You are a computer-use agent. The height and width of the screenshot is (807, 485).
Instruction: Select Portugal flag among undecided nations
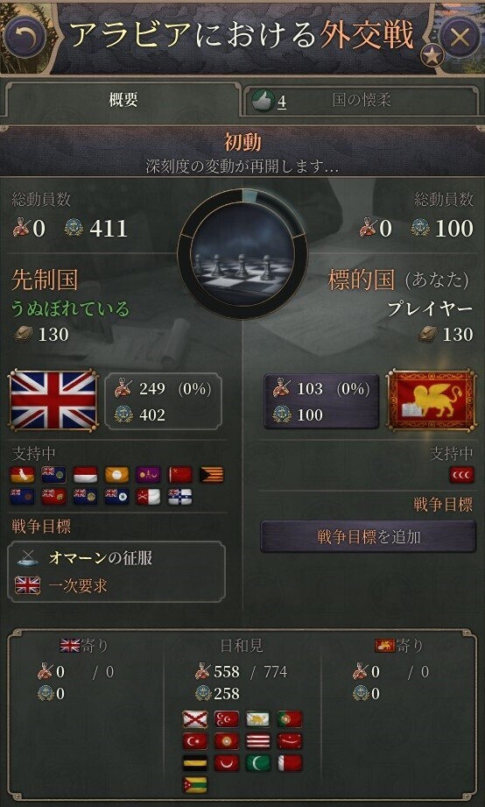pos(290,719)
